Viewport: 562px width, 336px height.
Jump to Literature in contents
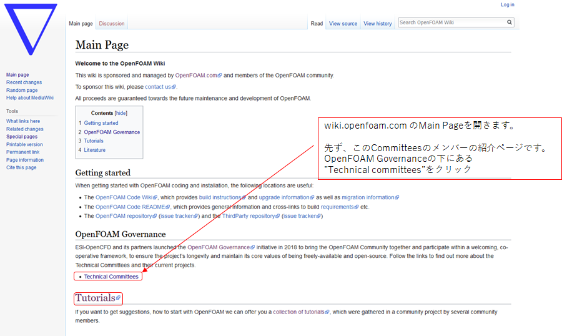click(x=95, y=150)
